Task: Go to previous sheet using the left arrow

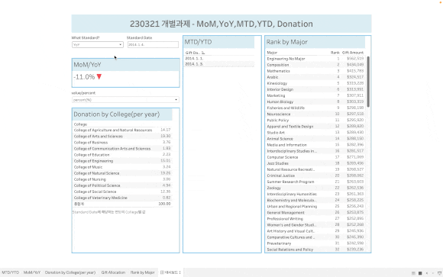Action: (x=427, y=273)
